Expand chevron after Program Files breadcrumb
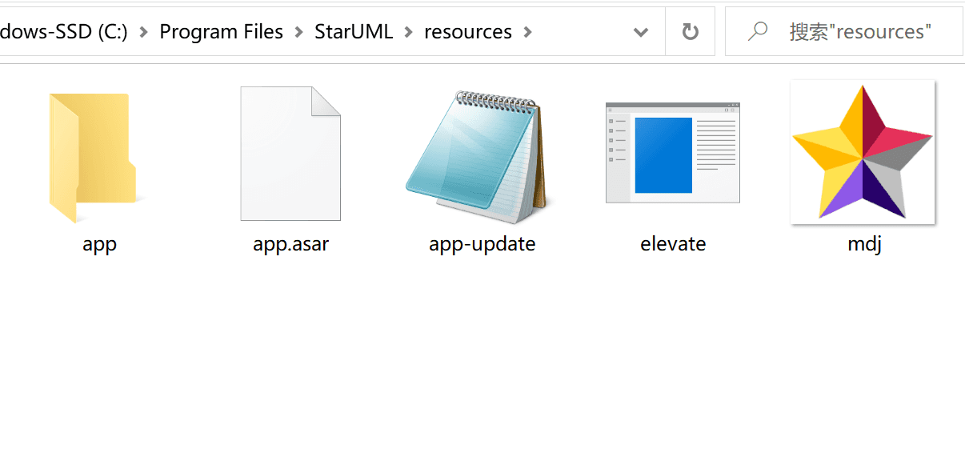The height and width of the screenshot is (473, 965). [x=298, y=32]
